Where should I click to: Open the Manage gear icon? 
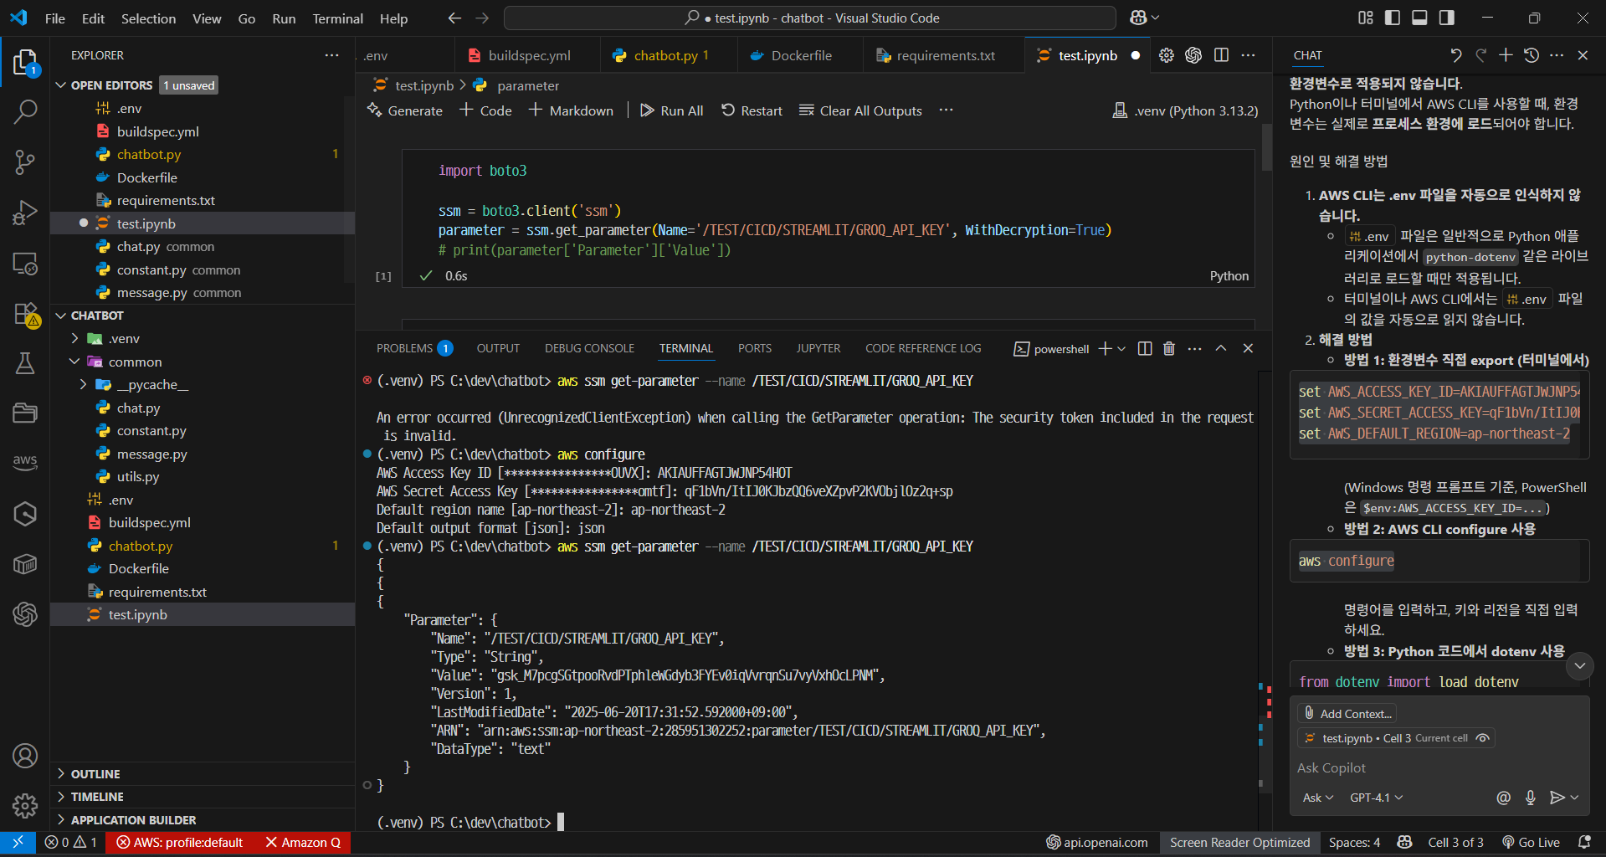pos(25,805)
